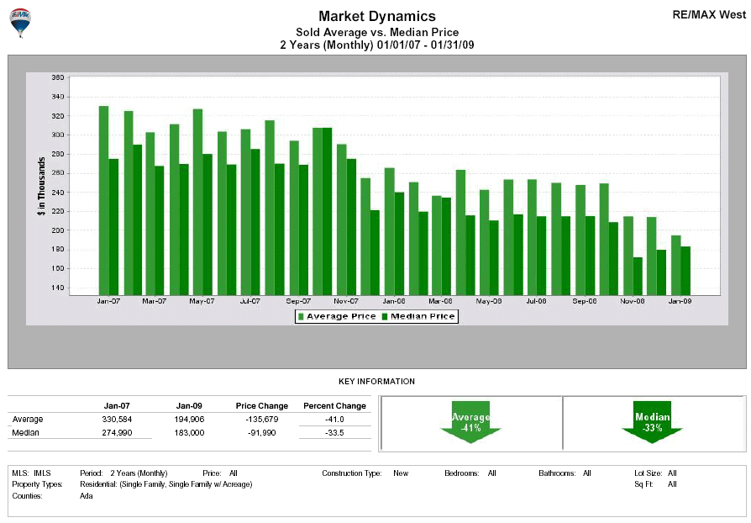Click the Jul-07 x-axis label
751x523 pixels.
pos(250,301)
